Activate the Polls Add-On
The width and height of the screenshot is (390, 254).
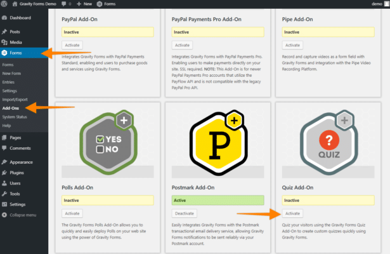[72, 213]
